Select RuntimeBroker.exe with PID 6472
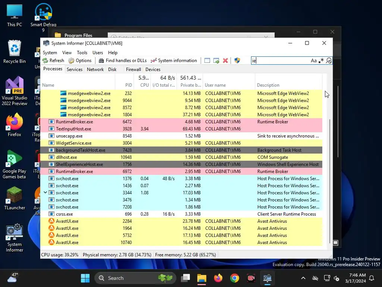 (x=181, y=122)
